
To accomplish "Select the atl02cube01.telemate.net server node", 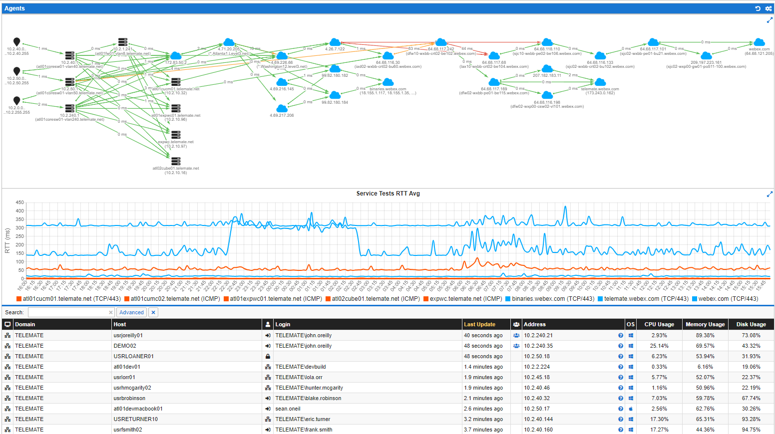I will [x=176, y=161].
